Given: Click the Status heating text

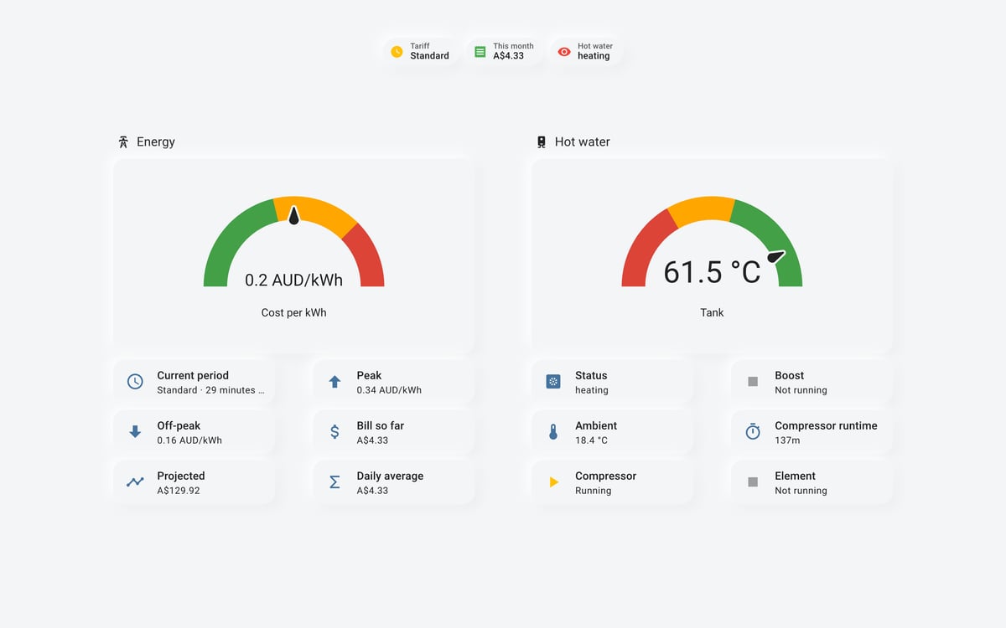Looking at the screenshot, I should 592,390.
